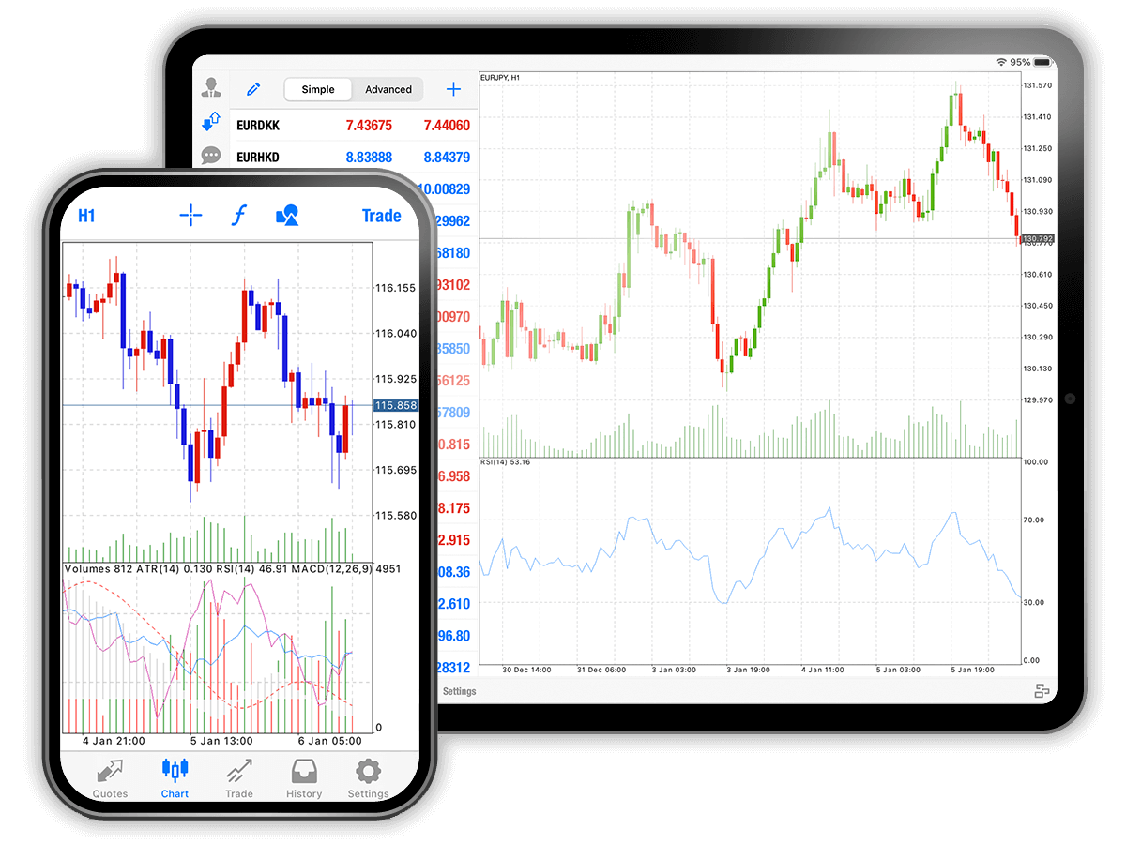This screenshot has height=844, width=1126.
Task: Select the Chart tab in the phone's bottom bar
Action: [175, 779]
